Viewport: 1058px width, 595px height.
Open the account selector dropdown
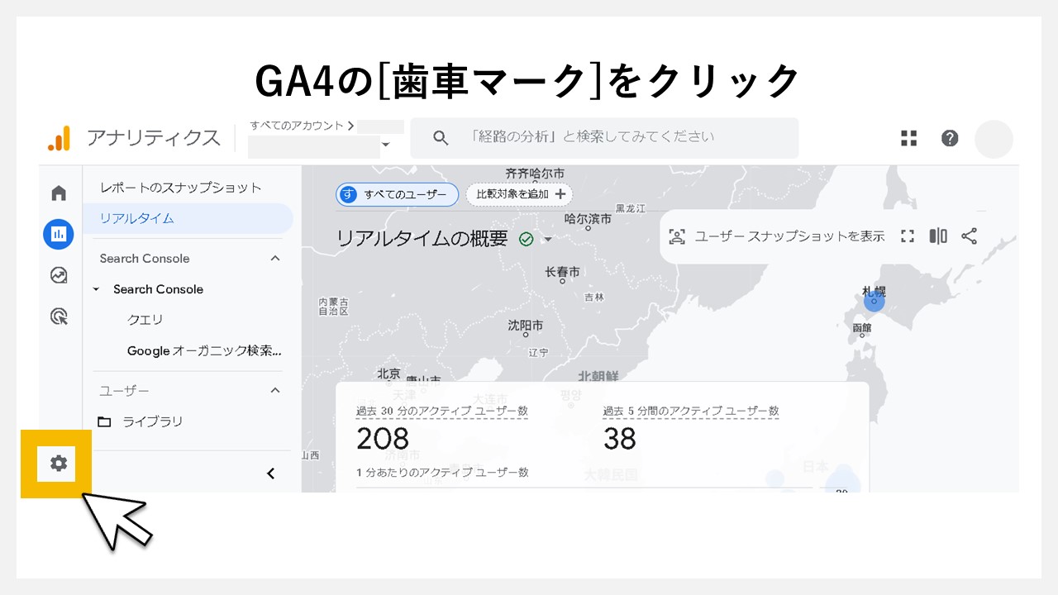pos(385,145)
